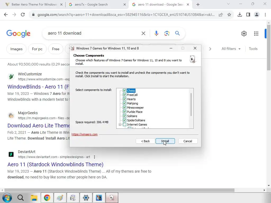Uncheck the Solitaire component

tap(124, 116)
